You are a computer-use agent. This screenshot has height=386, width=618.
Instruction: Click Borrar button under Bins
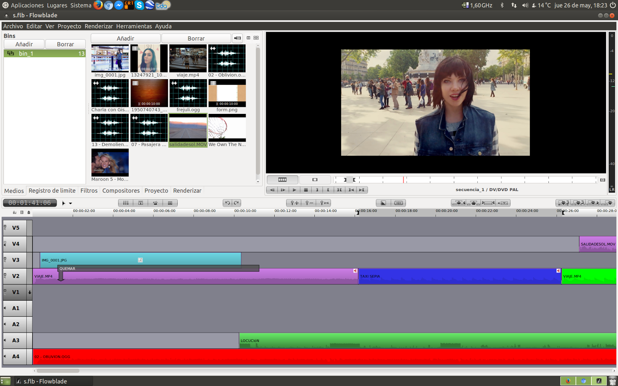coord(65,44)
